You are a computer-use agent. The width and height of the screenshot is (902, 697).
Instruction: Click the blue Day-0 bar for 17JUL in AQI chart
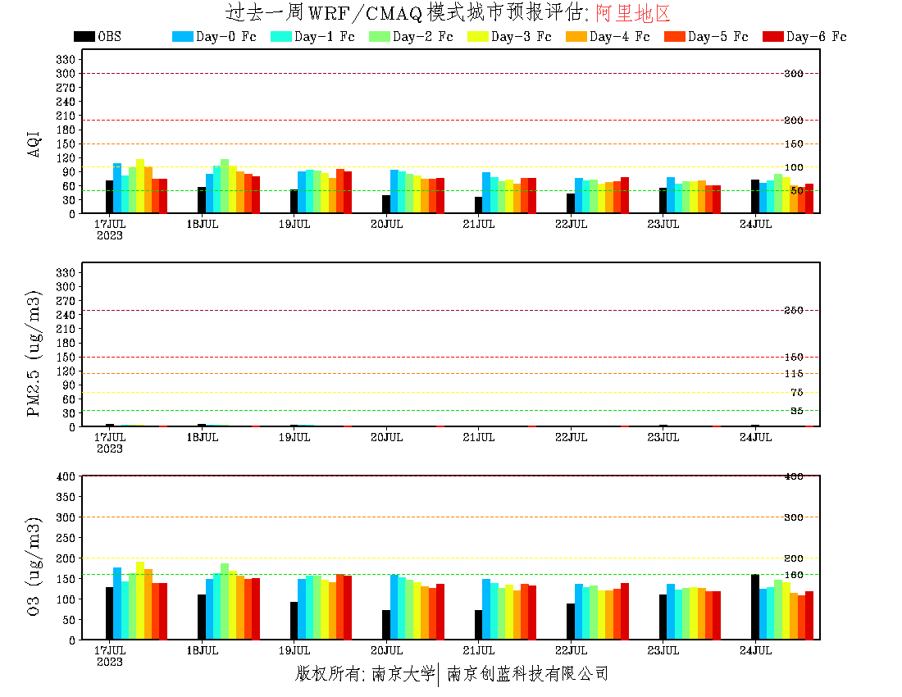point(117,188)
